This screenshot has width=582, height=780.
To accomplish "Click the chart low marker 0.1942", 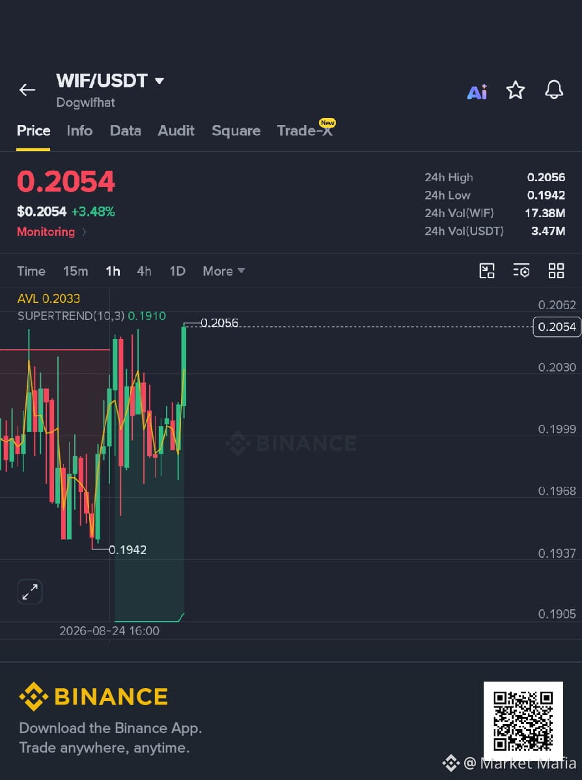I will [x=128, y=550].
